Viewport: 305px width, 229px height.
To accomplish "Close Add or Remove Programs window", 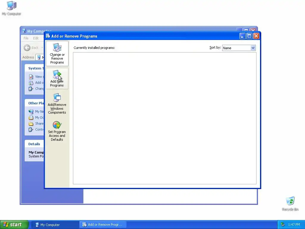I will (256, 36).
